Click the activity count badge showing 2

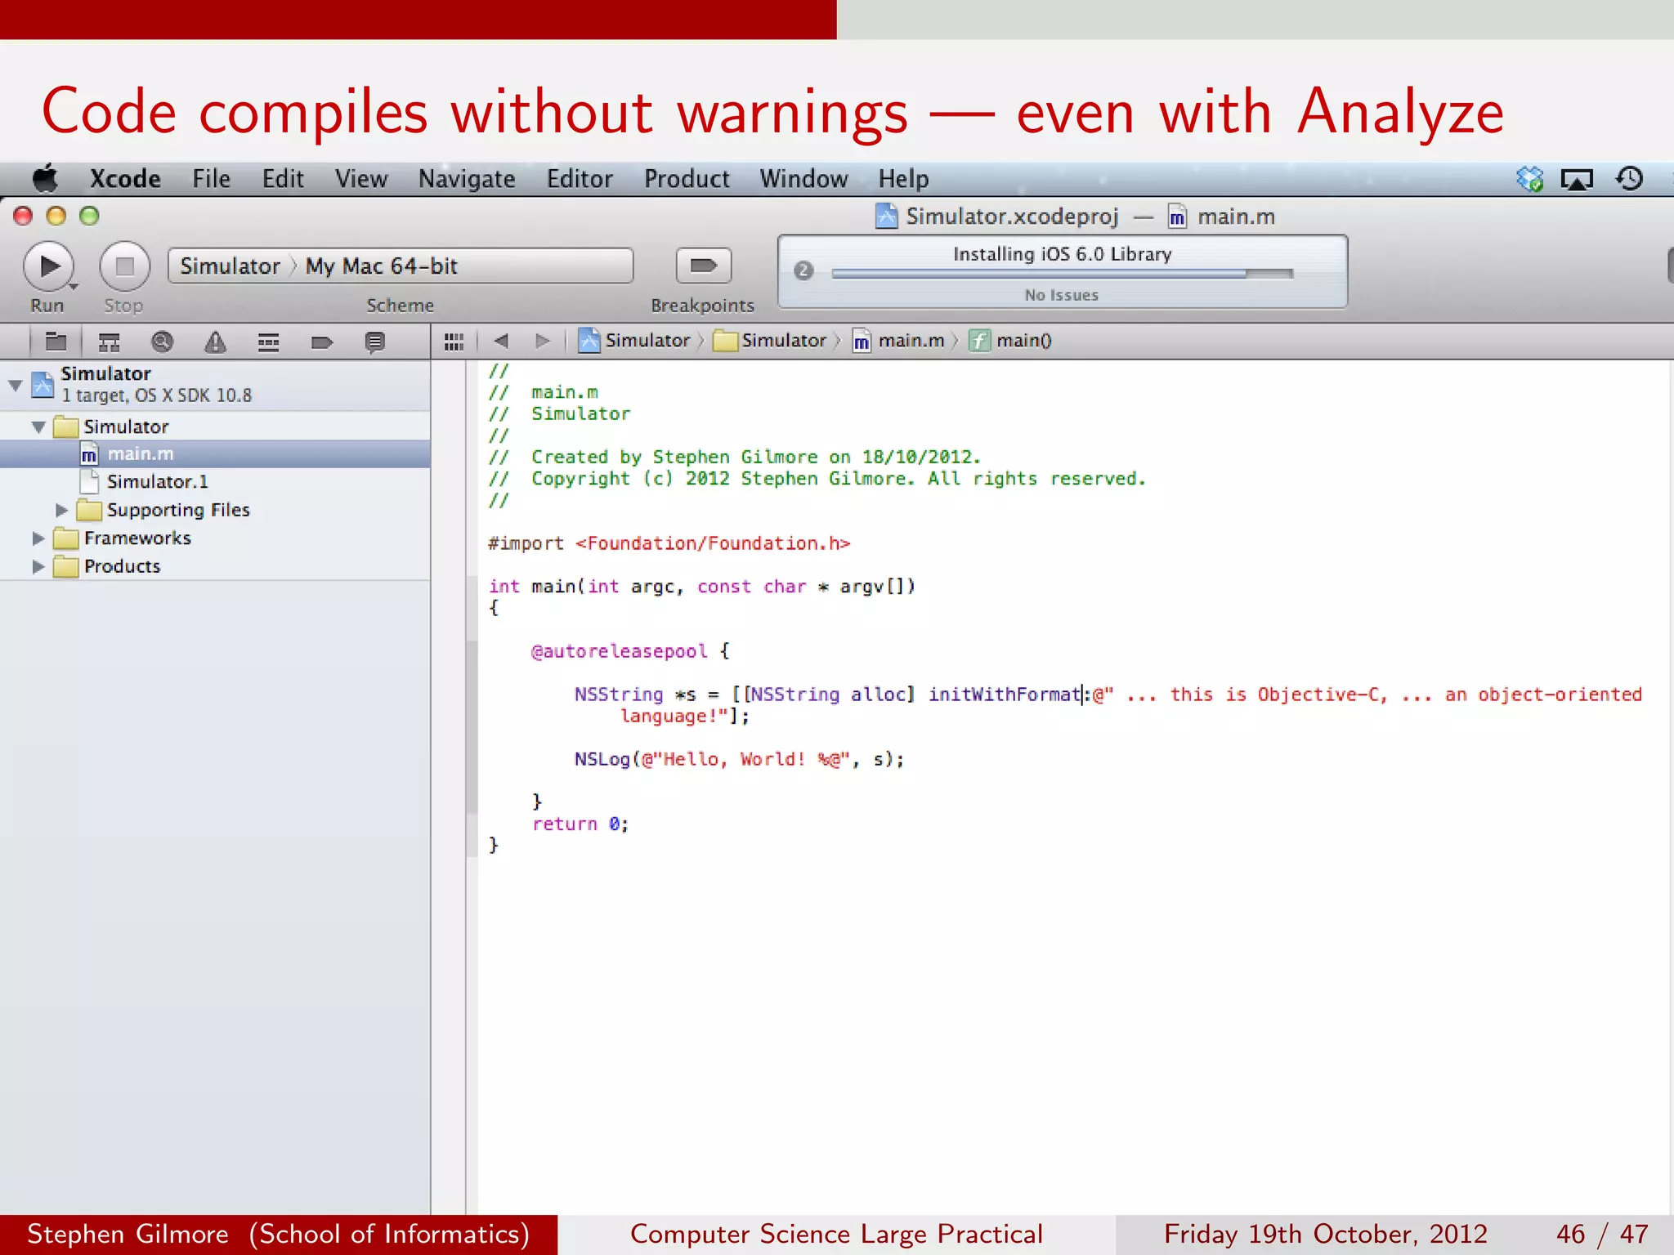(x=803, y=270)
